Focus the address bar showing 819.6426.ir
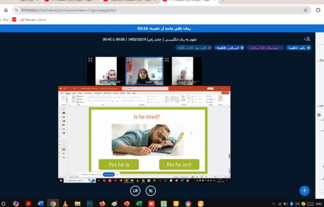 162,10
